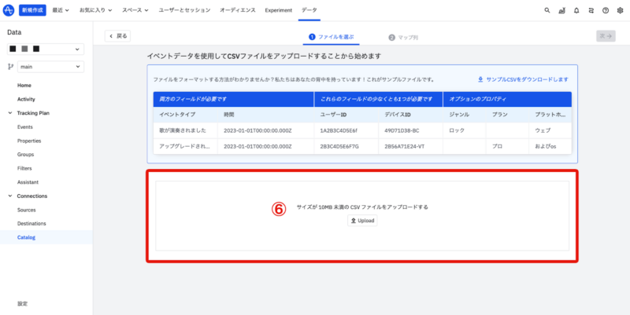630x315 pixels.
Task: Click the 次 next button
Action: click(606, 36)
